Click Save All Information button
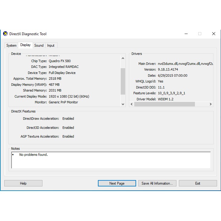Screen dimensions: 221x221 coord(157,183)
